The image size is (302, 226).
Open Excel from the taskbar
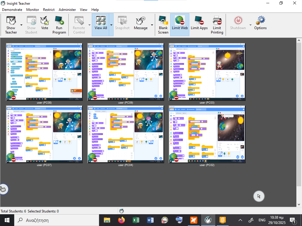point(136,220)
